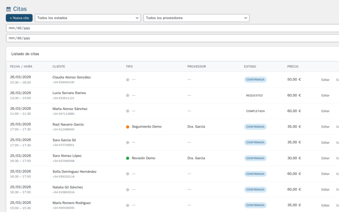The width and height of the screenshot is (339, 212).
Task: Click the green status dot next to Revisión Demo
Action: click(x=127, y=158)
